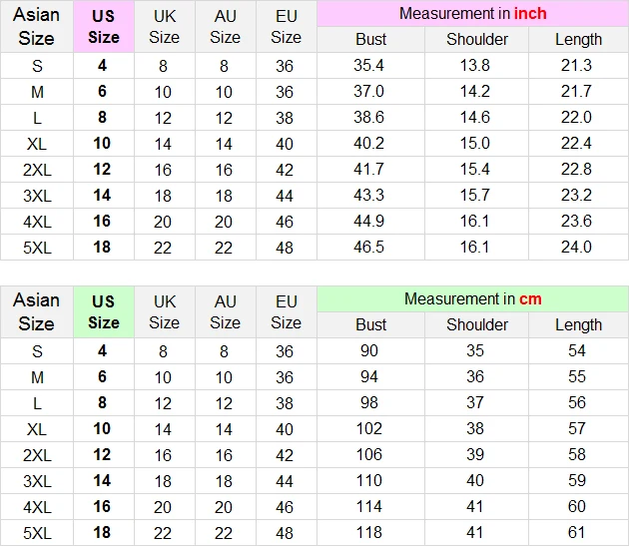
Task: Select the 15.7 shoulder cell
Action: 477,195
